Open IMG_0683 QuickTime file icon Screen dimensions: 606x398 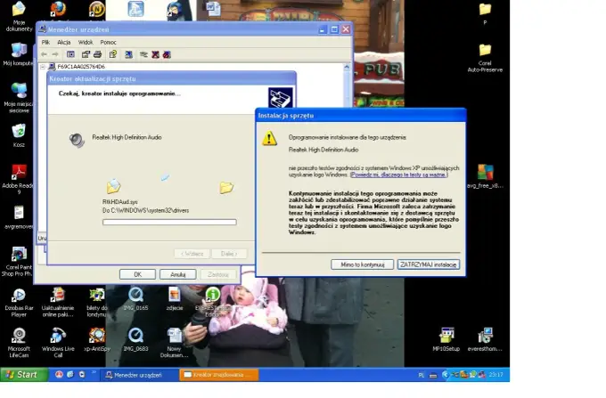pyautogui.click(x=135, y=340)
